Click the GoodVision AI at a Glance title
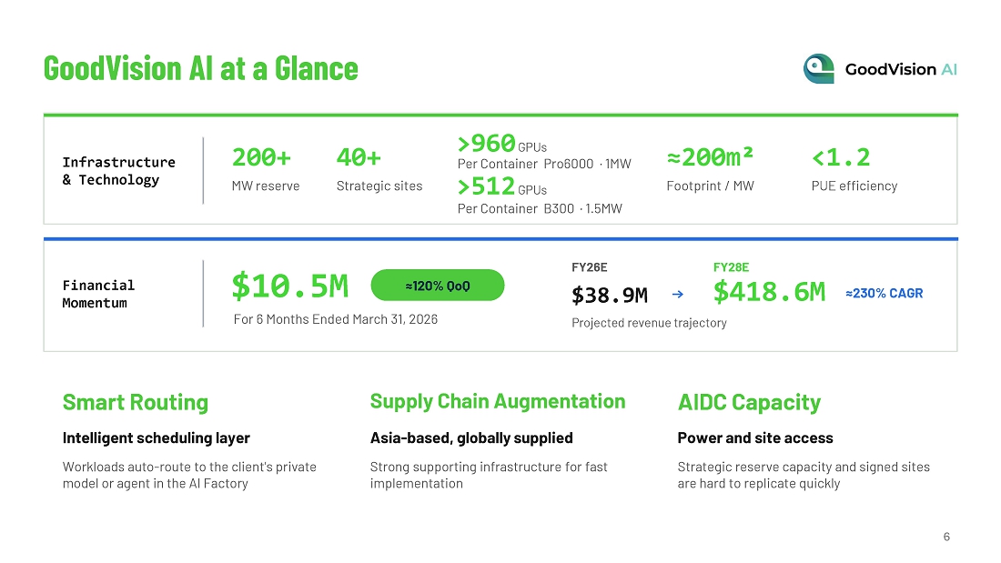 pos(200,68)
